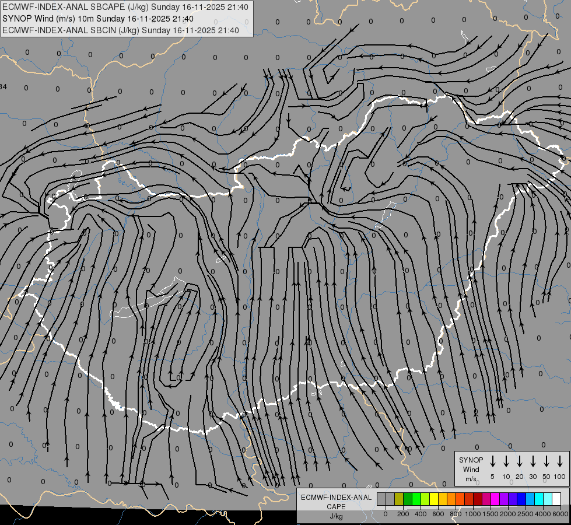Click the '600' CAPE scale value
This screenshot has height=525, width=571.
click(438, 514)
